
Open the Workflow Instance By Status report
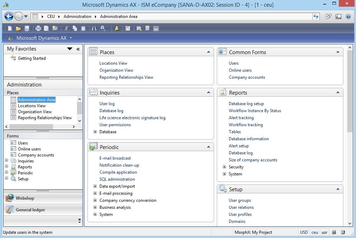(255, 111)
